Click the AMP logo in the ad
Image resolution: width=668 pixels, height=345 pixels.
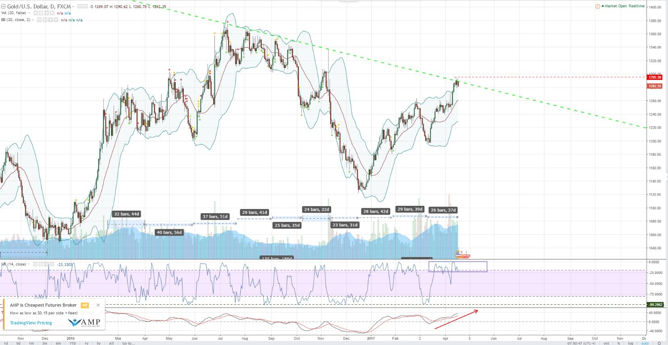[84, 322]
